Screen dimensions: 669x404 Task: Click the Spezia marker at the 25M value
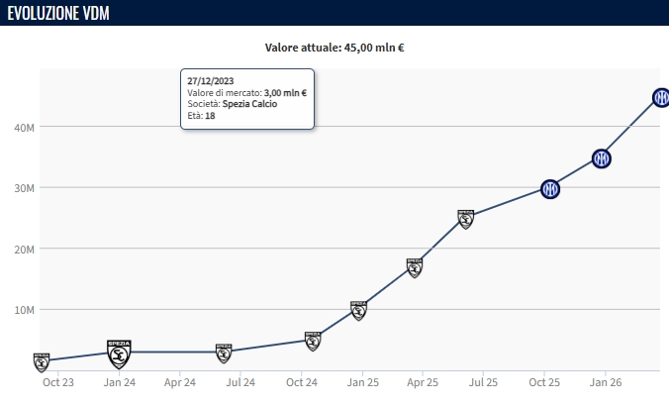pos(466,218)
